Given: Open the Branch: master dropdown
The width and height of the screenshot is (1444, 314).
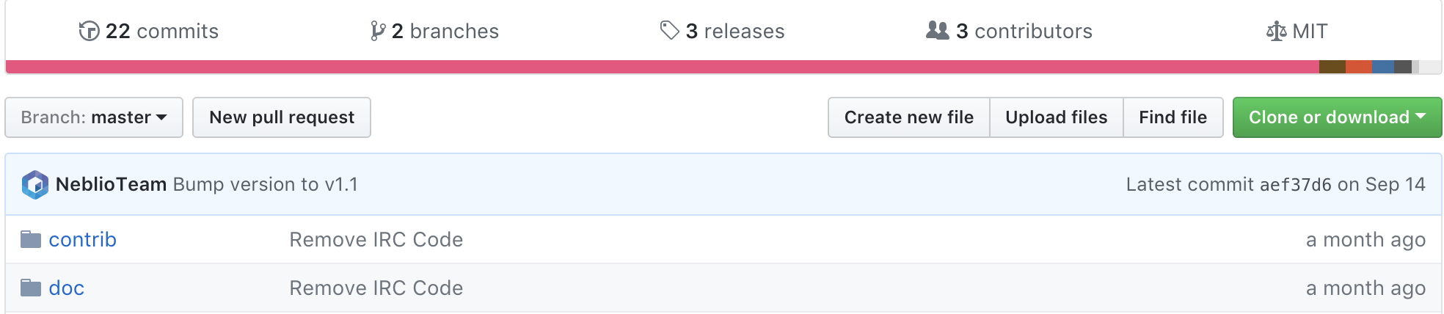Looking at the screenshot, I should point(94,117).
